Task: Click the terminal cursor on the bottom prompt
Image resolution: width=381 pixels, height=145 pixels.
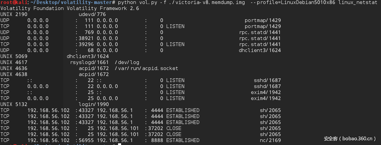Action: click(119, 145)
